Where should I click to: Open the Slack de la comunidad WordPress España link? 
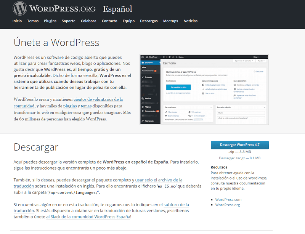[88, 217]
